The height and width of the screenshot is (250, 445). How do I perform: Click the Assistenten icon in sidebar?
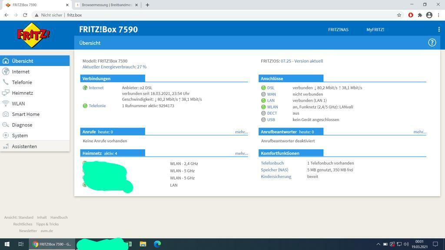[6, 146]
